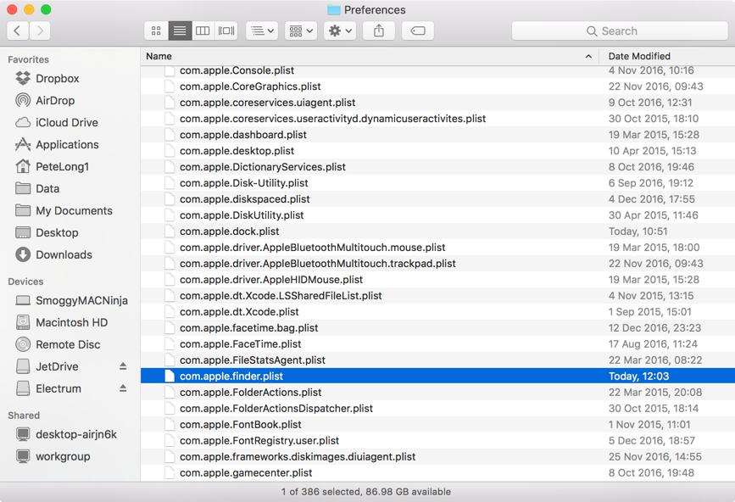
Task: Switch to list view
Action: pos(180,31)
